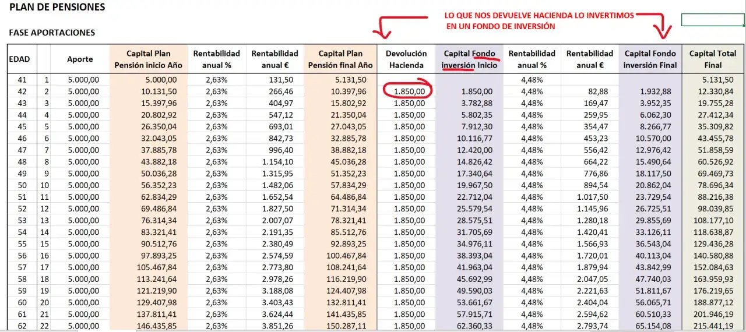Select the Devolución Hacienda header cell
This screenshot has height=332, width=746.
[406, 59]
